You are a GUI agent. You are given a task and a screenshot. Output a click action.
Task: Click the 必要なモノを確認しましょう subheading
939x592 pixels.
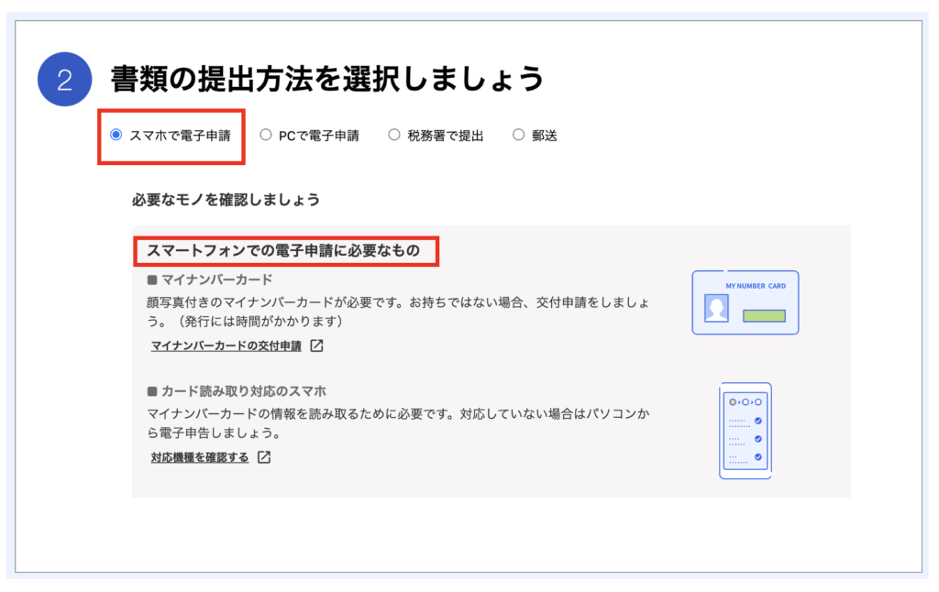click(x=226, y=199)
